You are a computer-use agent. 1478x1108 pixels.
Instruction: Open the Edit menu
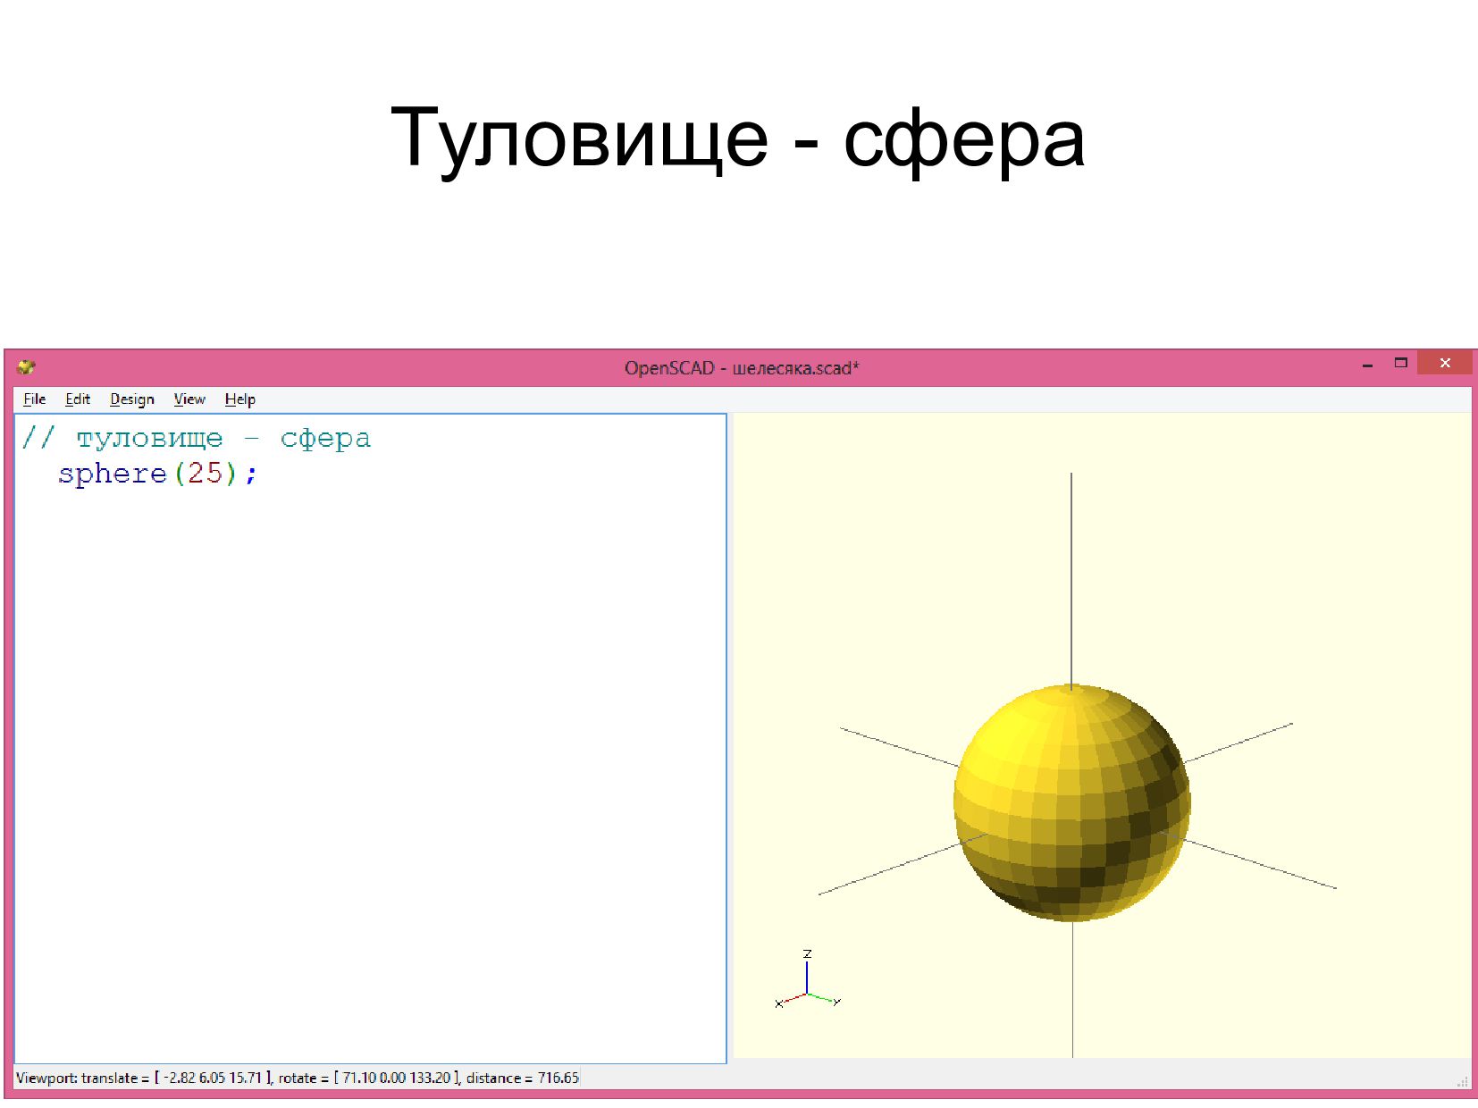(78, 399)
